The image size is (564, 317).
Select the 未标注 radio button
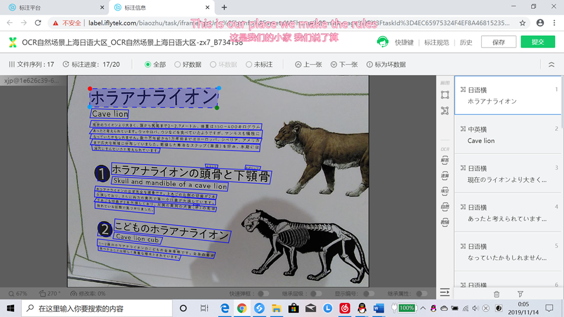click(x=249, y=65)
